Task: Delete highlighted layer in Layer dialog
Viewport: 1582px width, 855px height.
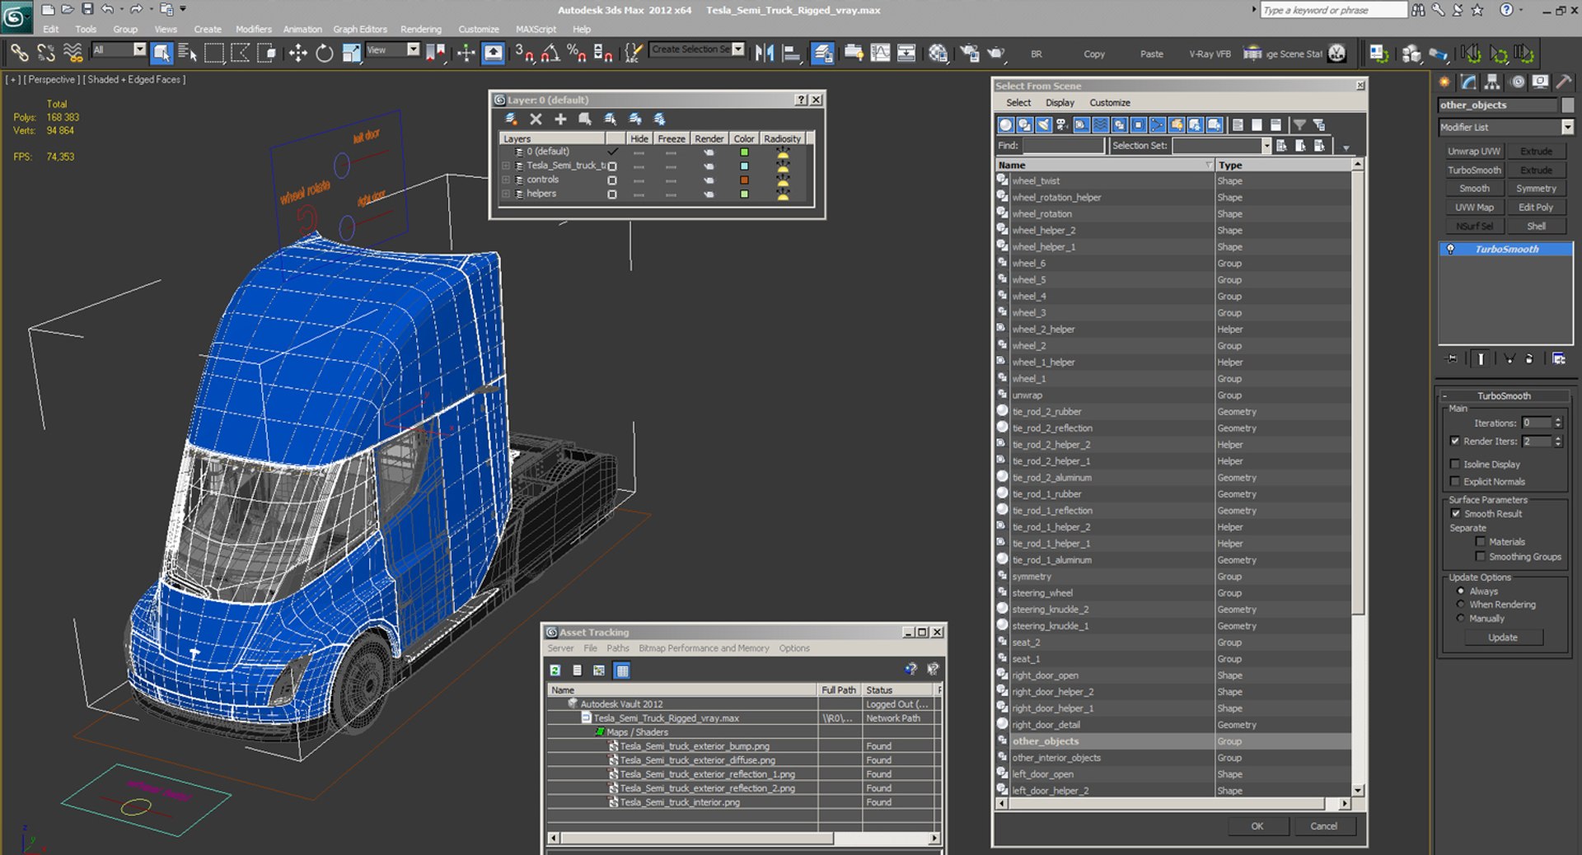Action: coord(536,119)
